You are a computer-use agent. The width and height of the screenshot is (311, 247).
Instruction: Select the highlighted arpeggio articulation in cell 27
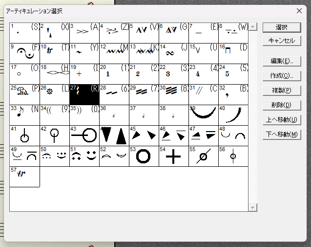click(x=84, y=94)
